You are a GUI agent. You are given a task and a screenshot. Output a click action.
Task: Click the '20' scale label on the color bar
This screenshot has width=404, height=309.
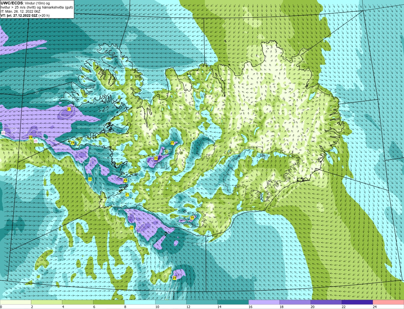click(312, 306)
